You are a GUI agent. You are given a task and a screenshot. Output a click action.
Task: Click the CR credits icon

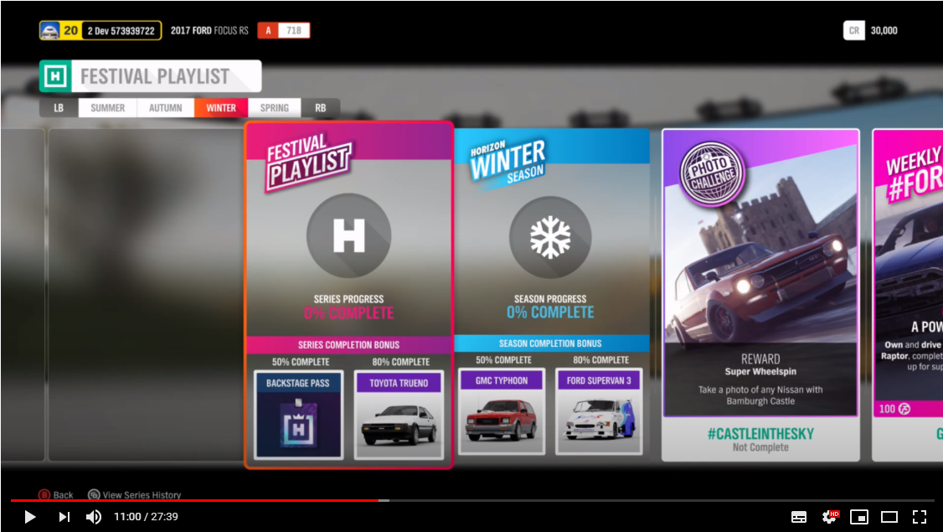[854, 31]
